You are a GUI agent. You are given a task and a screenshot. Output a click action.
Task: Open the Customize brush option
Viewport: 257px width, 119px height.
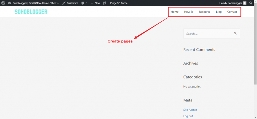point(70,3)
